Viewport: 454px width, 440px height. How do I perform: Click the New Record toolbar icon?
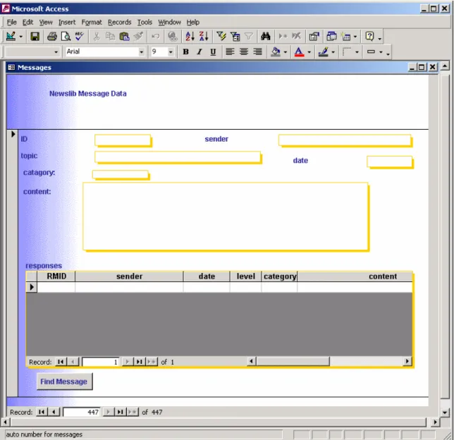pyautogui.click(x=283, y=37)
